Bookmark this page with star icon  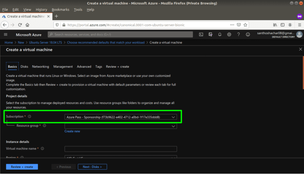click(x=245, y=25)
